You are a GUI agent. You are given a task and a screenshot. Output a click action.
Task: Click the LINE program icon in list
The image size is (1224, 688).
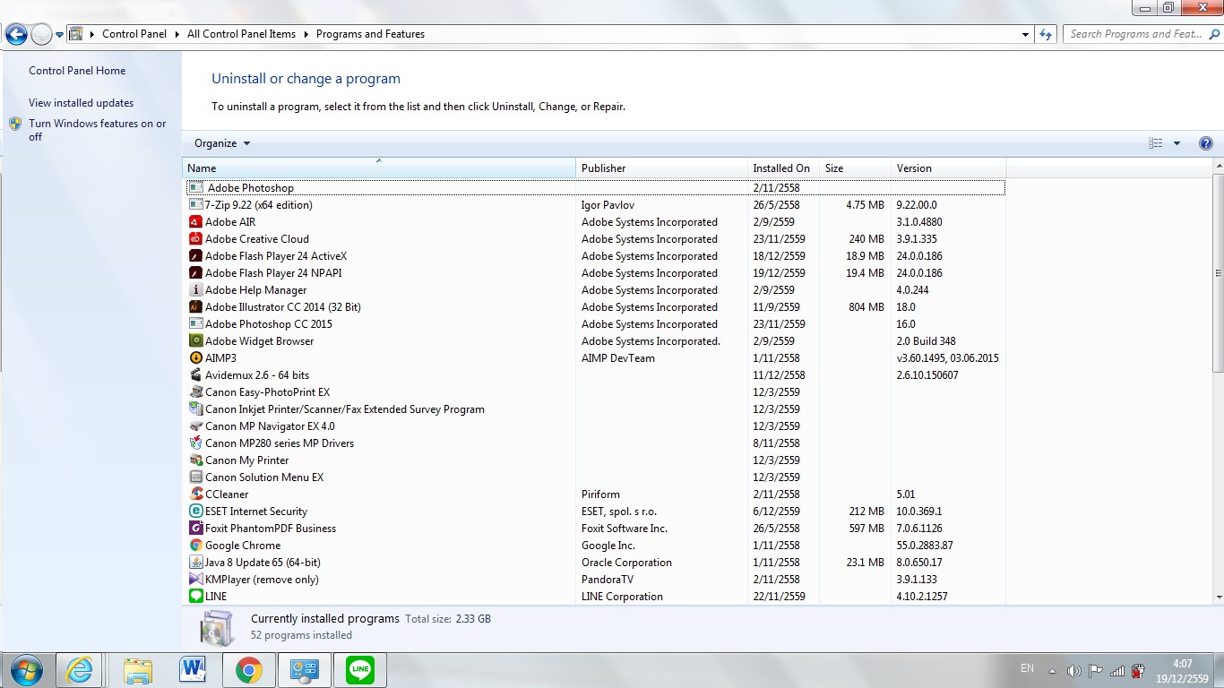click(196, 597)
